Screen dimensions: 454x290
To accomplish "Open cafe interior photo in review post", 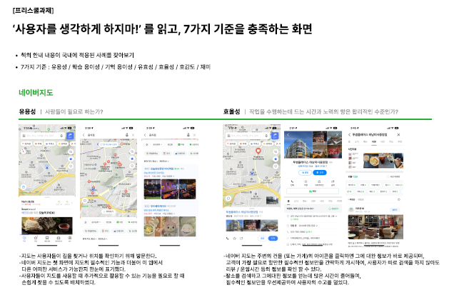I will click(375, 227).
